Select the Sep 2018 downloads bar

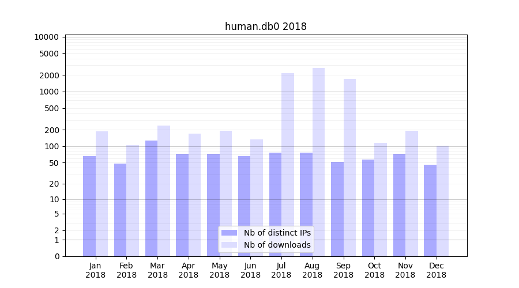tap(349, 167)
